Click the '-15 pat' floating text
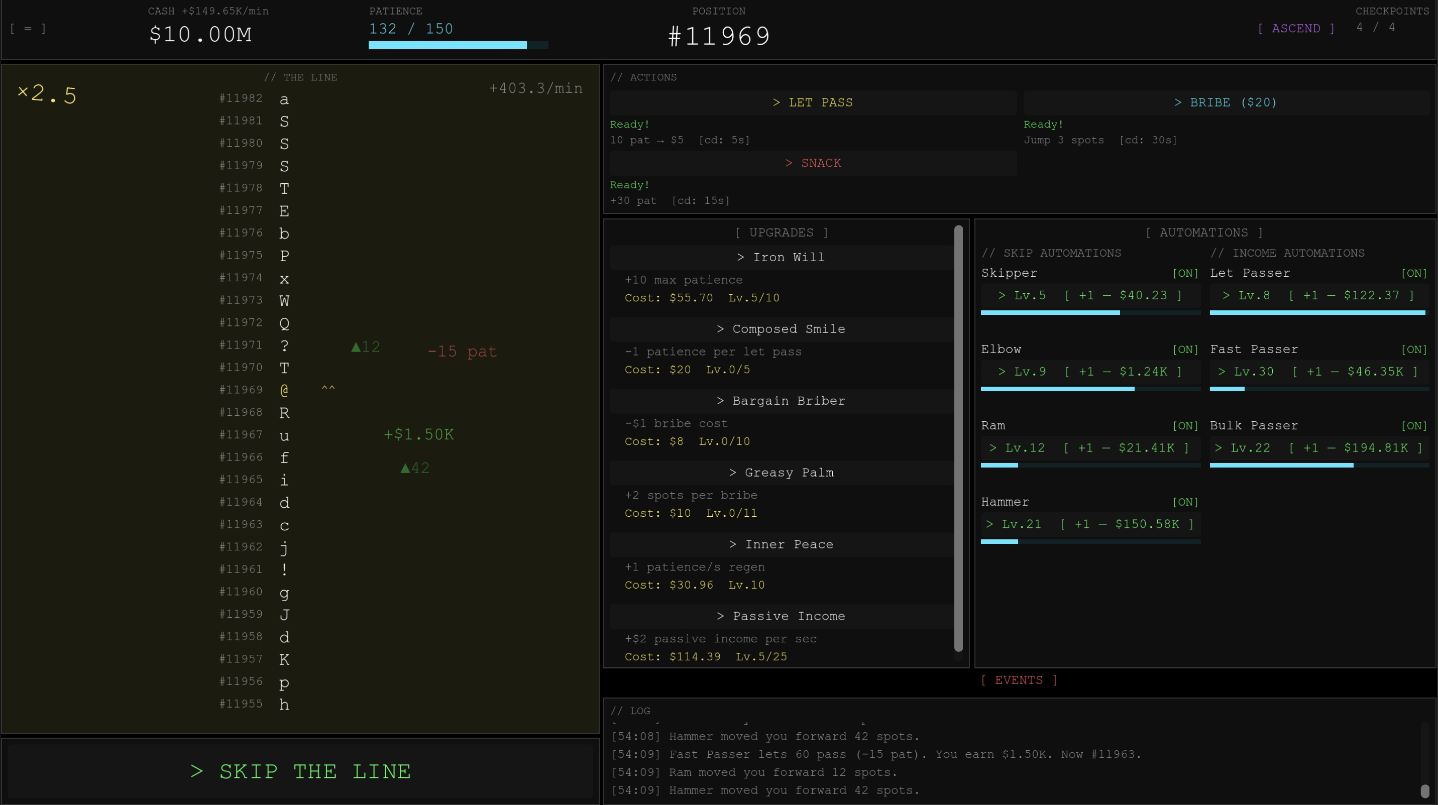Screen dimensions: 1438x805 (x=462, y=352)
